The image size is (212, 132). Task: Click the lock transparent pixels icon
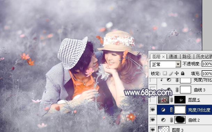[x=165, y=73]
